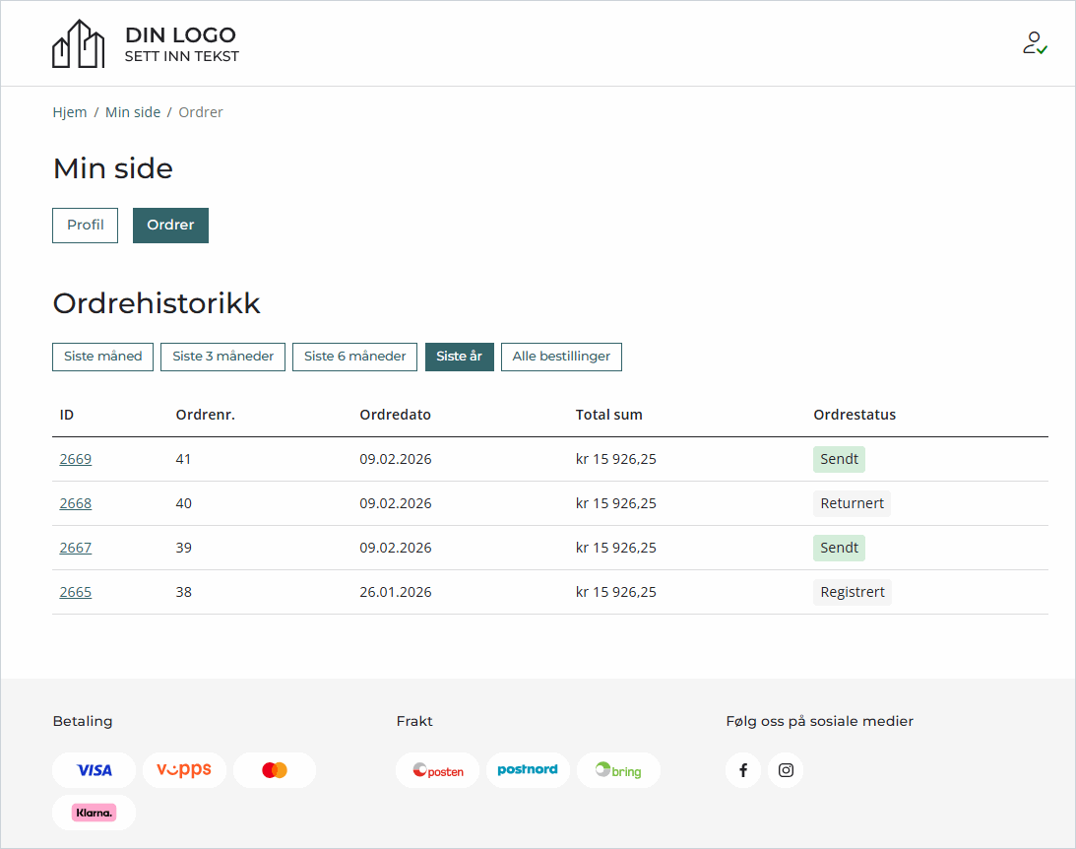Show Alle bestillinger
1076x849 pixels.
pyautogui.click(x=561, y=357)
